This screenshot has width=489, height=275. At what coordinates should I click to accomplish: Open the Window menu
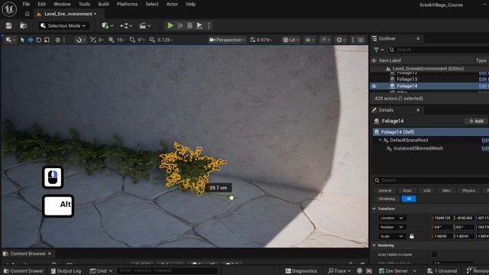[x=62, y=5]
